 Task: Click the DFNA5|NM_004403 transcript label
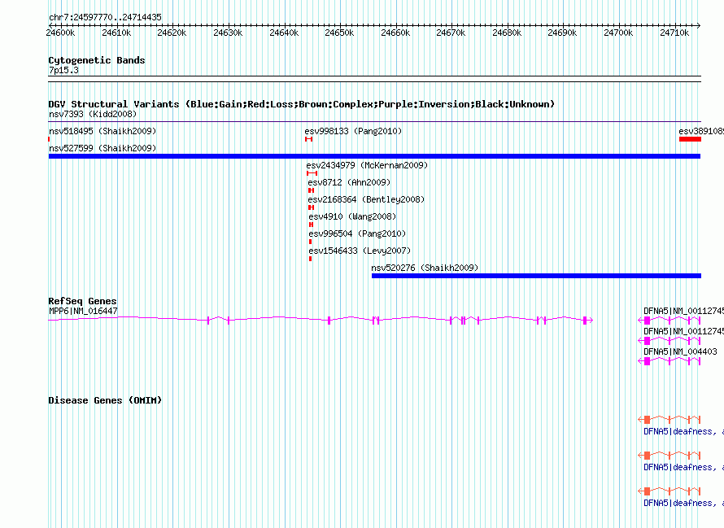pos(680,352)
